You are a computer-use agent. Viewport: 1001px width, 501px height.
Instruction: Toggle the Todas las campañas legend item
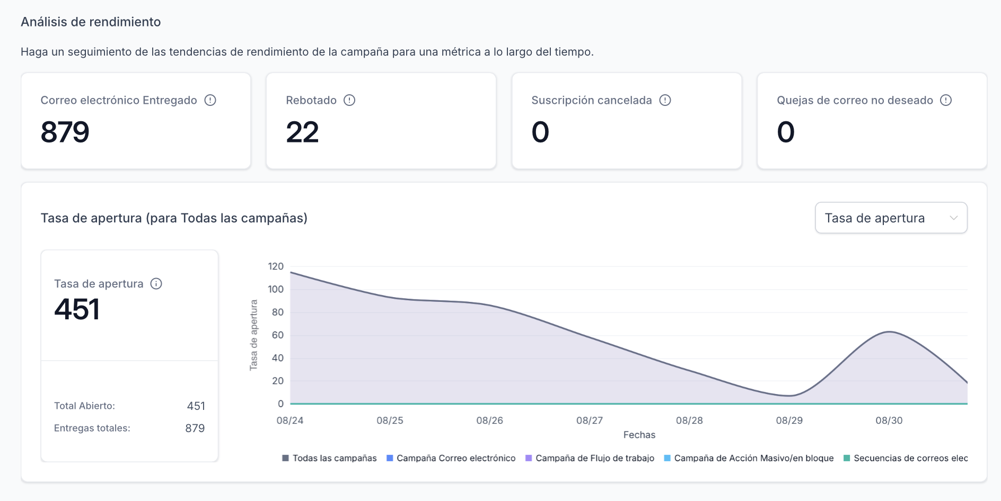329,458
